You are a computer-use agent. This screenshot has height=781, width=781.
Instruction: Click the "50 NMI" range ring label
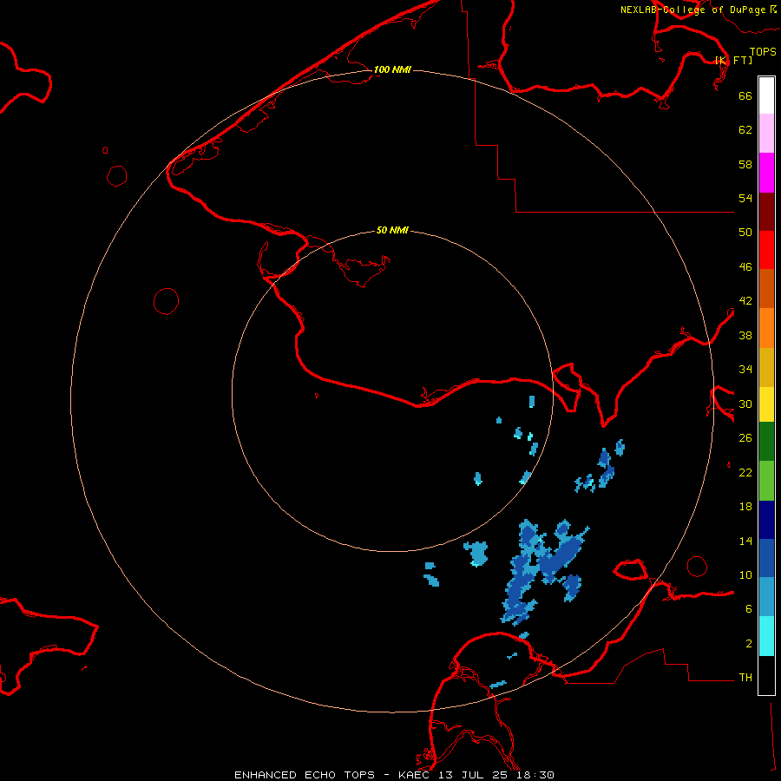pos(392,230)
